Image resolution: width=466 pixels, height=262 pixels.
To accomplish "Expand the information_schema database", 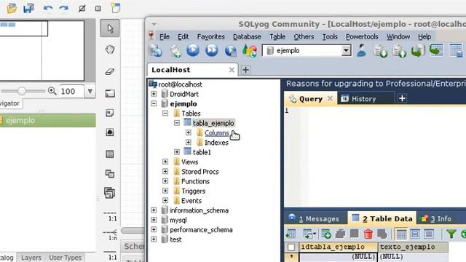I will 154,210.
